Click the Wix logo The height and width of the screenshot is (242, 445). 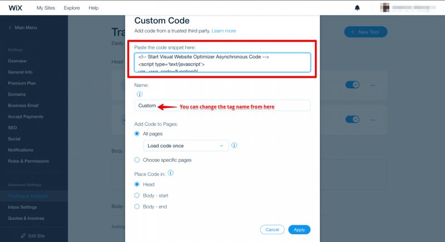[16, 8]
